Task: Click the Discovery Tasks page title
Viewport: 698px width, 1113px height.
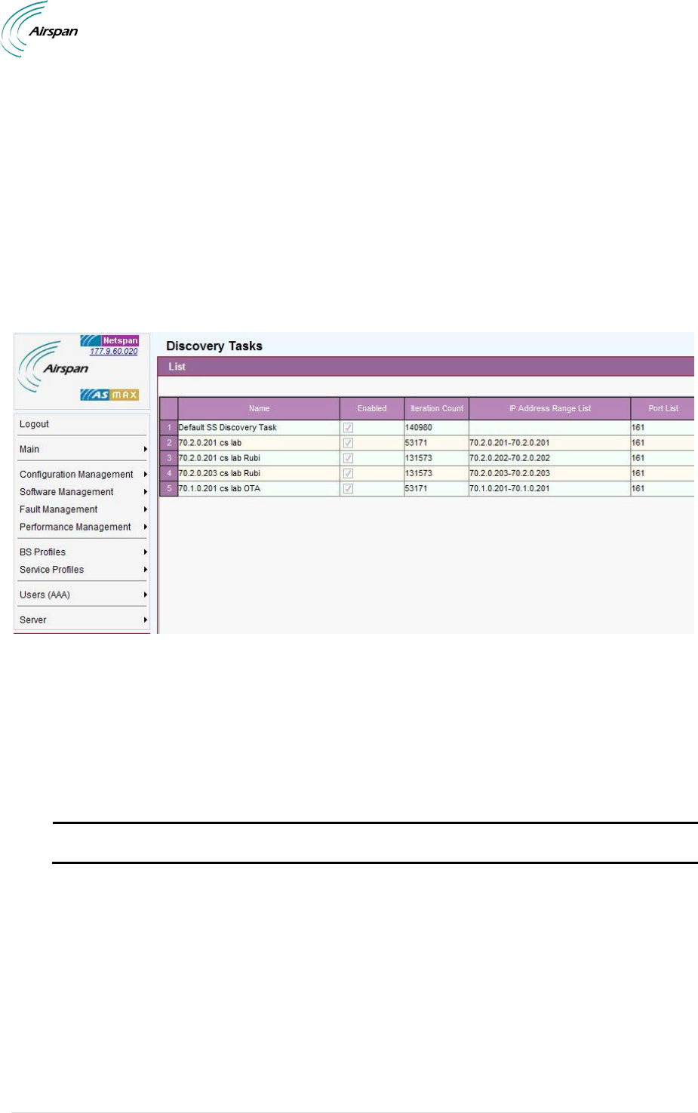Action: [x=214, y=346]
